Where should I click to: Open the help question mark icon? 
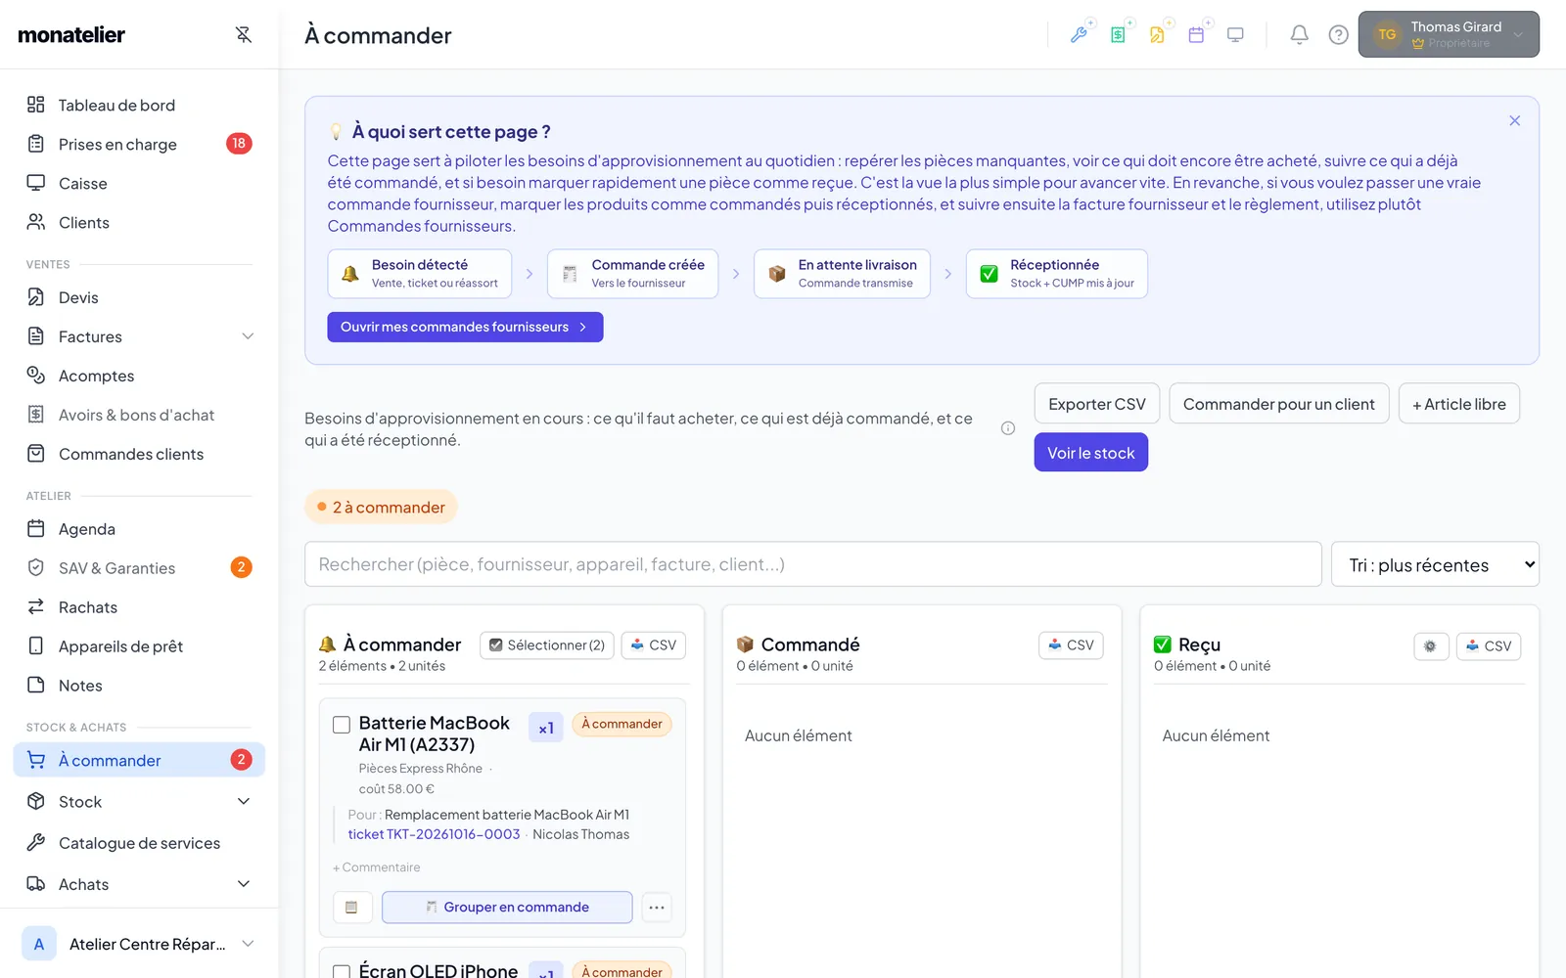coord(1338,34)
